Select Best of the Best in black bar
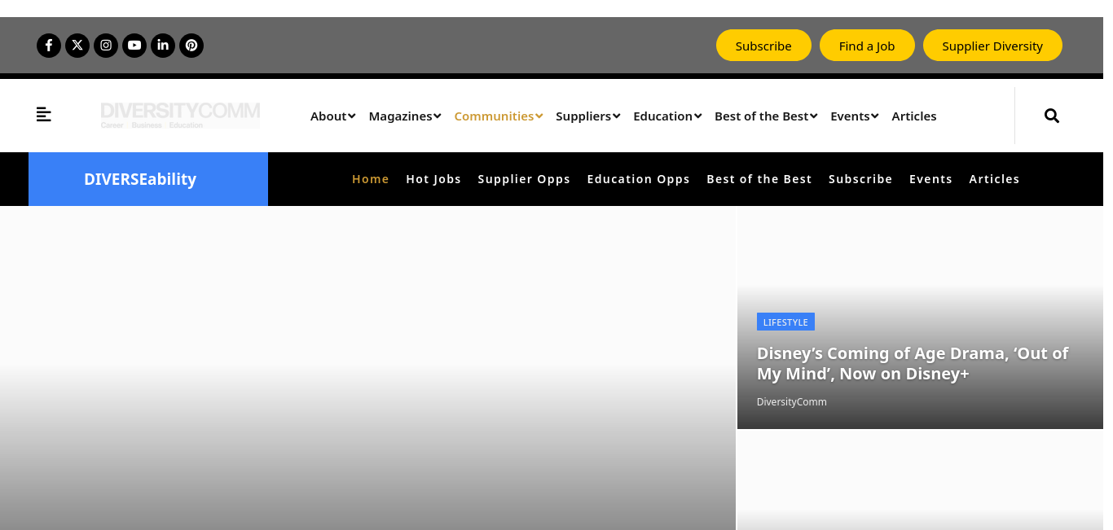Image resolution: width=1113 pixels, height=530 pixels. coord(759,179)
